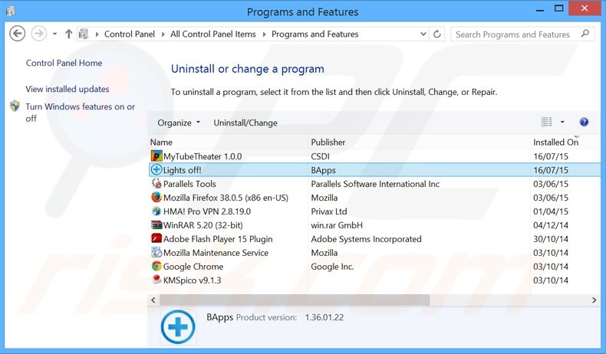Click the Uninstall/Change button
The image size is (606, 354).
click(x=245, y=123)
